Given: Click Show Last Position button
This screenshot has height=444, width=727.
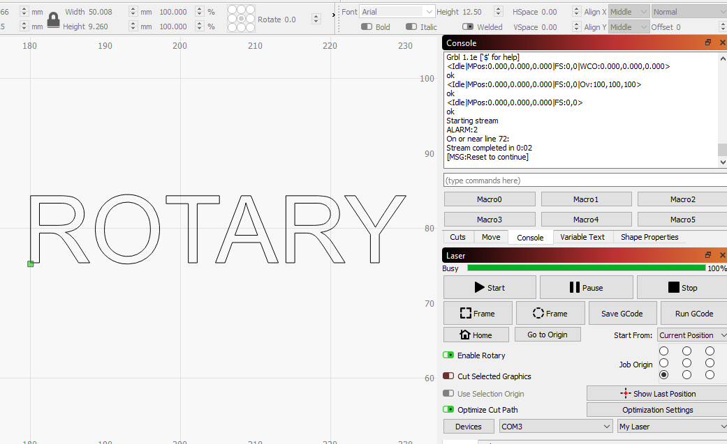Looking at the screenshot, I should pos(657,394).
